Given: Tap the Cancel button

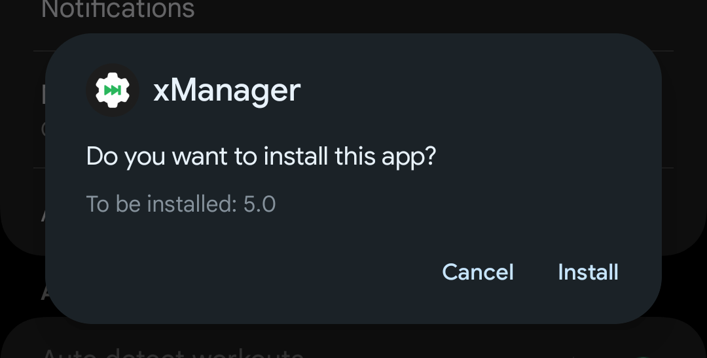Looking at the screenshot, I should click(478, 272).
